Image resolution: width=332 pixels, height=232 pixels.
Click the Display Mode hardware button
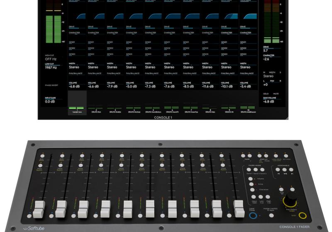pyautogui.click(x=266, y=156)
